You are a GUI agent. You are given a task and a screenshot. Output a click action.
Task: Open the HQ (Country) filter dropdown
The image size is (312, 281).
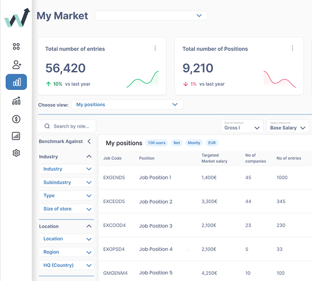66,265
